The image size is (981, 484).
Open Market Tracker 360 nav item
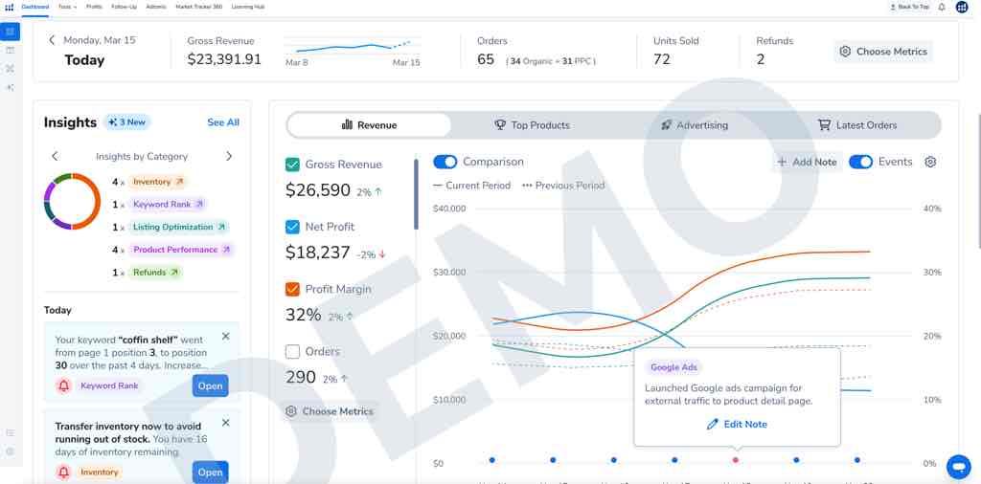(x=199, y=7)
